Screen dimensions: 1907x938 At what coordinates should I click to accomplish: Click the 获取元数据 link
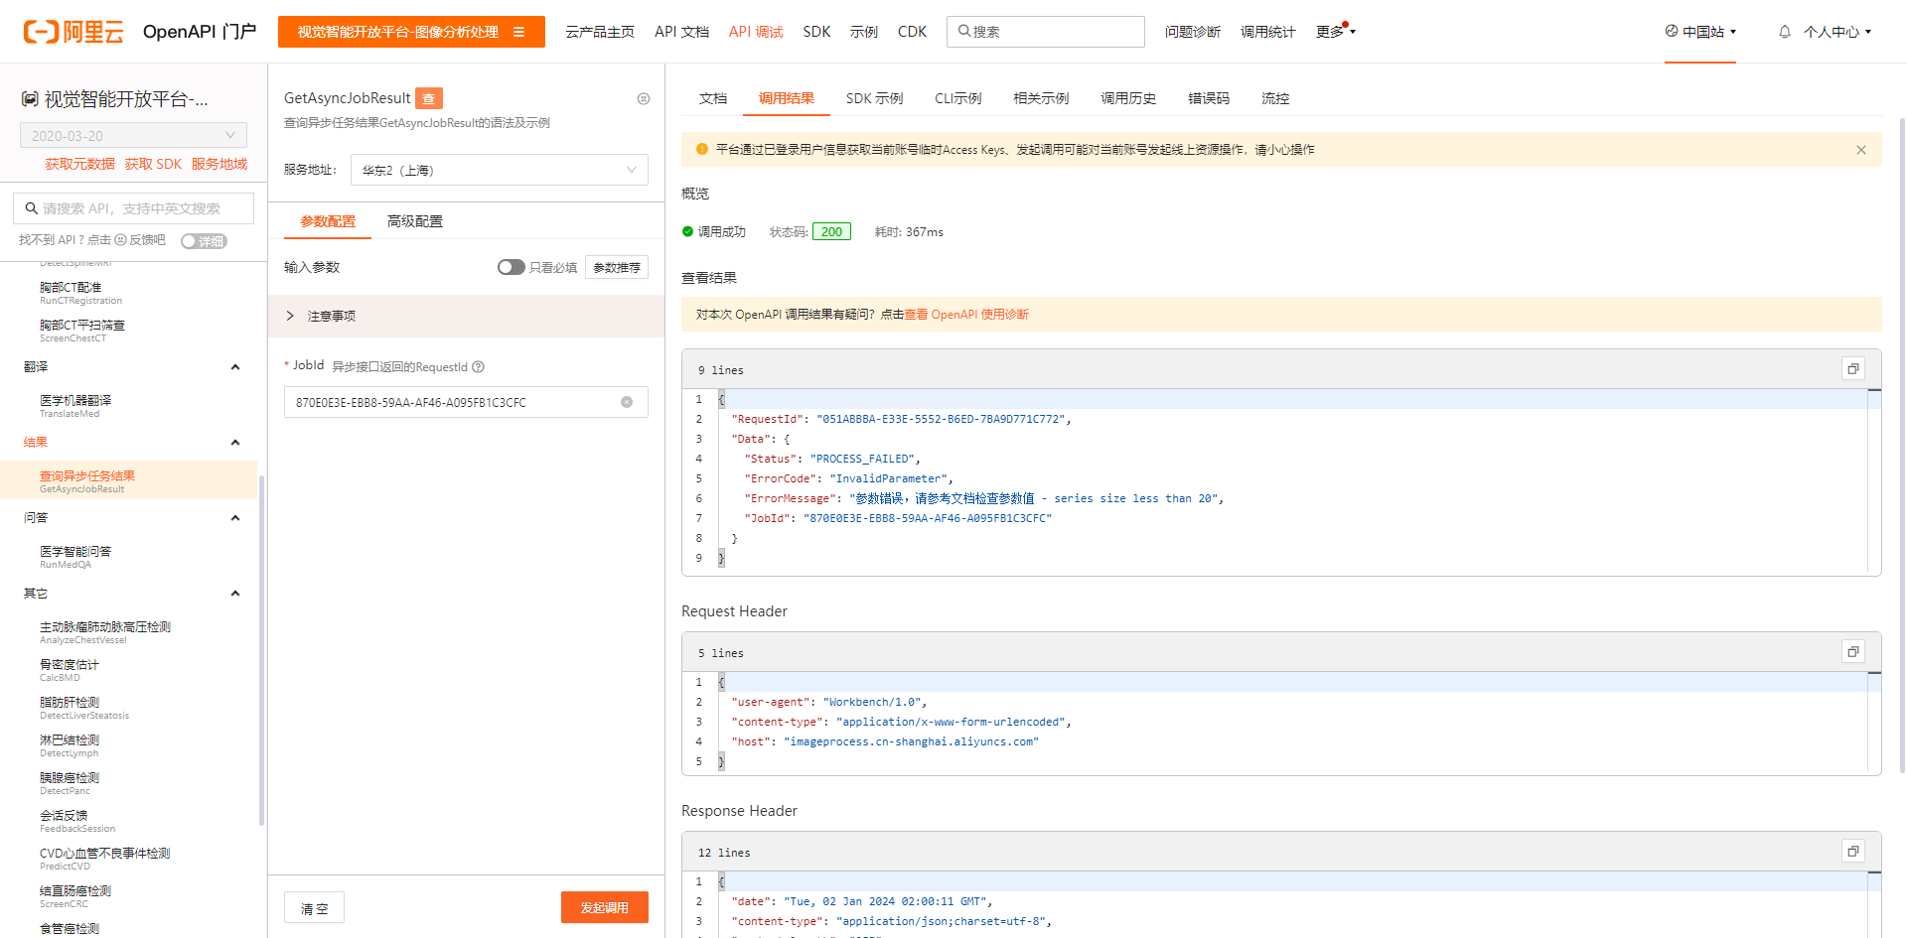click(79, 164)
